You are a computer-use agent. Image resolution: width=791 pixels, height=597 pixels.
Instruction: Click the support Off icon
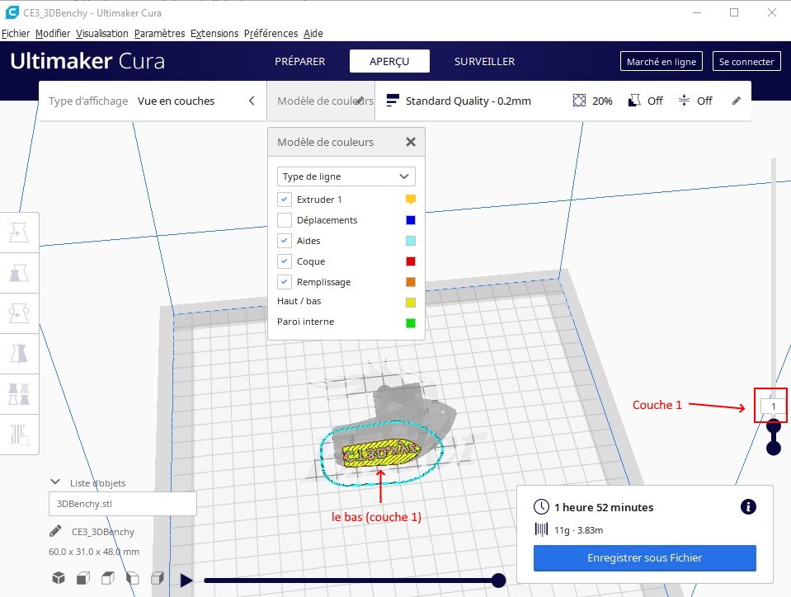[634, 101]
